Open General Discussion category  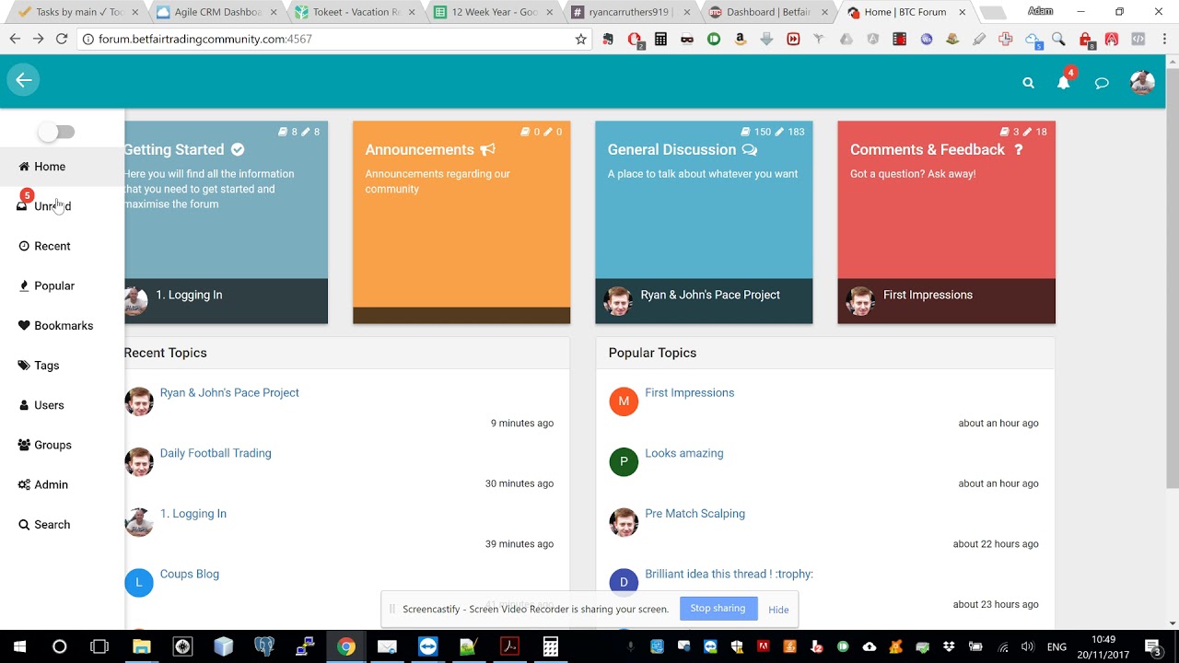pyautogui.click(x=671, y=150)
